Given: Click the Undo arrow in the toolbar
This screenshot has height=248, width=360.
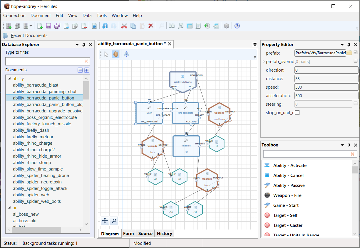Looking at the screenshot, I should tap(105, 26).
